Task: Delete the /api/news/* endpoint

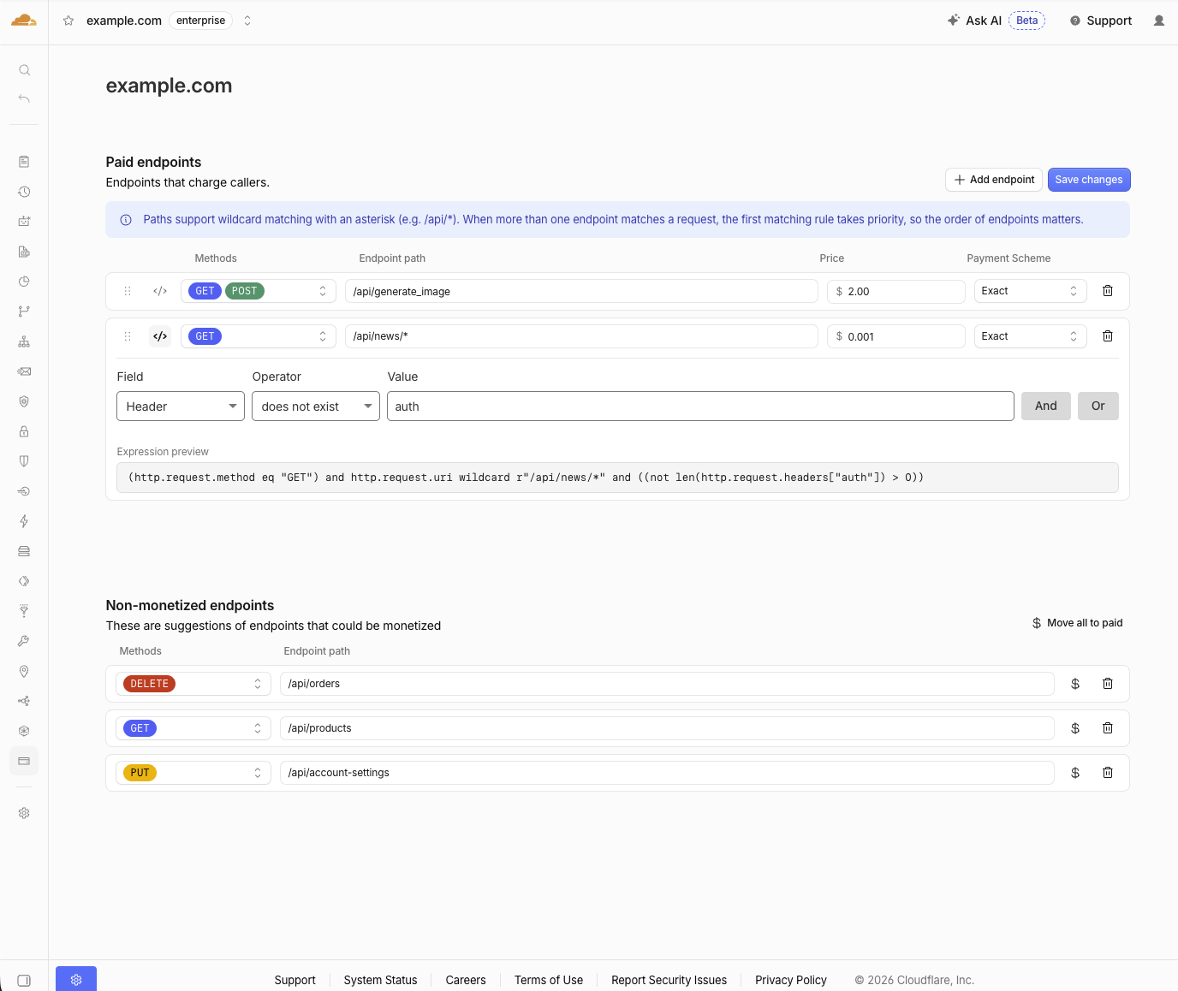Action: coord(1108,336)
